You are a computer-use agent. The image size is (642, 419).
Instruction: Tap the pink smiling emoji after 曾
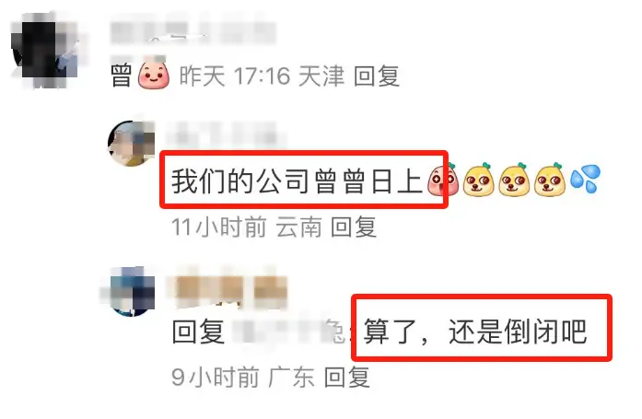point(154,75)
